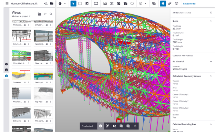The height and width of the screenshot is (136, 215).
Task: Close the objects selected panel
Action: [x=211, y=13]
